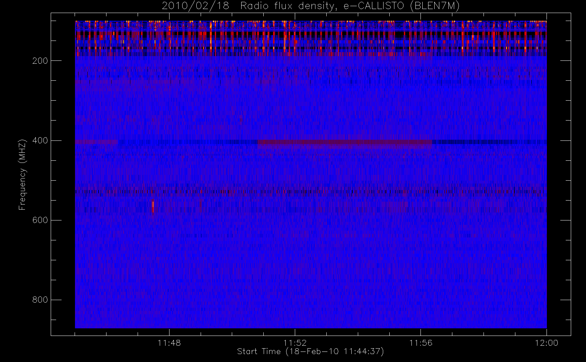The image size is (586, 362).
Task: Click the bright vertical burst near 570 MHz
Action: tap(153, 207)
